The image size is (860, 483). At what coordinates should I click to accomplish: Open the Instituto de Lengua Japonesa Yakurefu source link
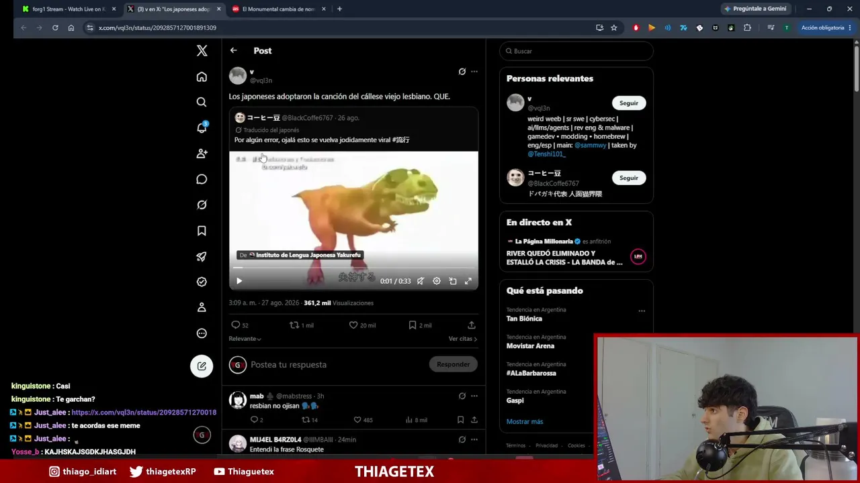[x=300, y=255]
